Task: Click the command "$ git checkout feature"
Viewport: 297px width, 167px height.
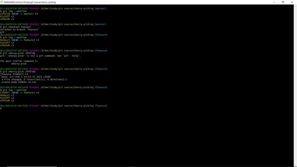Action: coord(15,27)
